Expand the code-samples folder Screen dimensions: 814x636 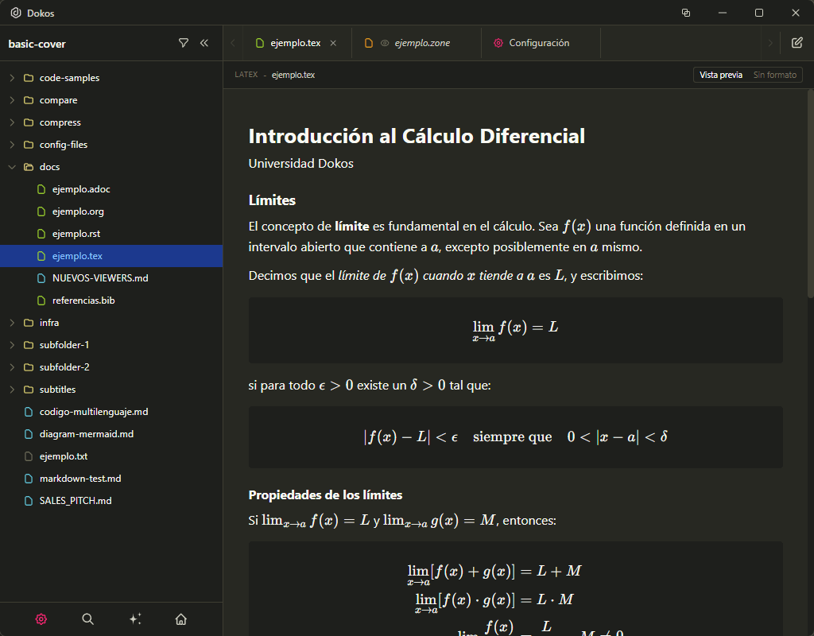tap(69, 78)
